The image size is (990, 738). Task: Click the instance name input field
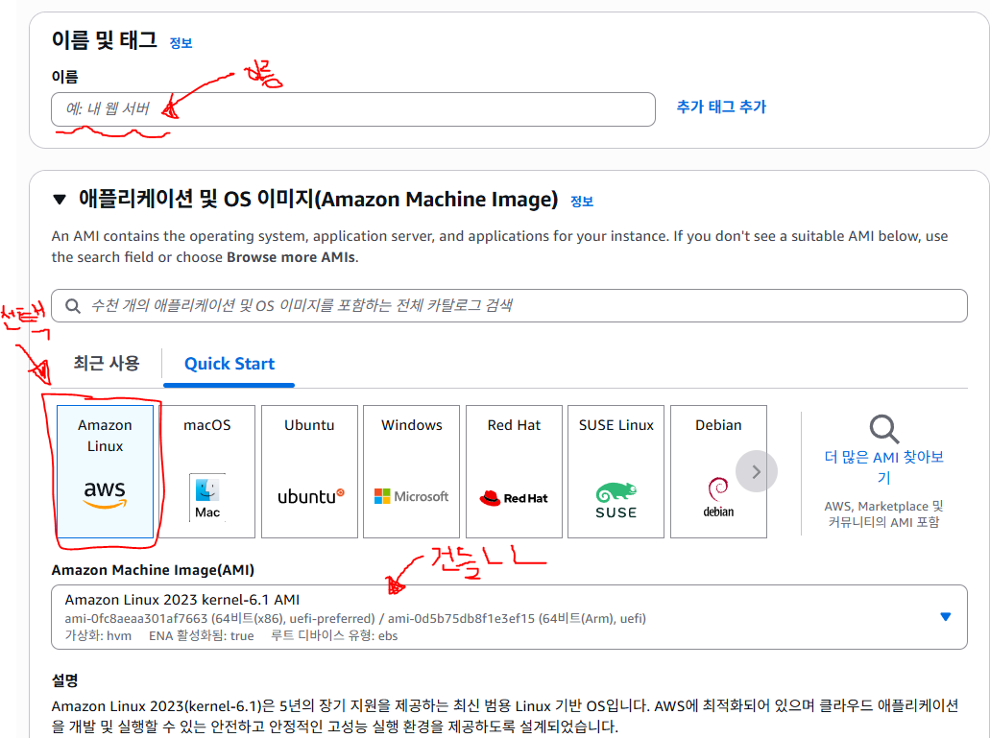tap(353, 109)
